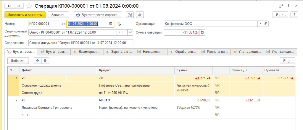Add document to favorites with star icon
The width and height of the screenshot is (303, 130).
point(29,6)
